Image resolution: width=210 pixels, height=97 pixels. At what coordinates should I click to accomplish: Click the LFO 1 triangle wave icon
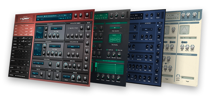[x=20, y=51]
